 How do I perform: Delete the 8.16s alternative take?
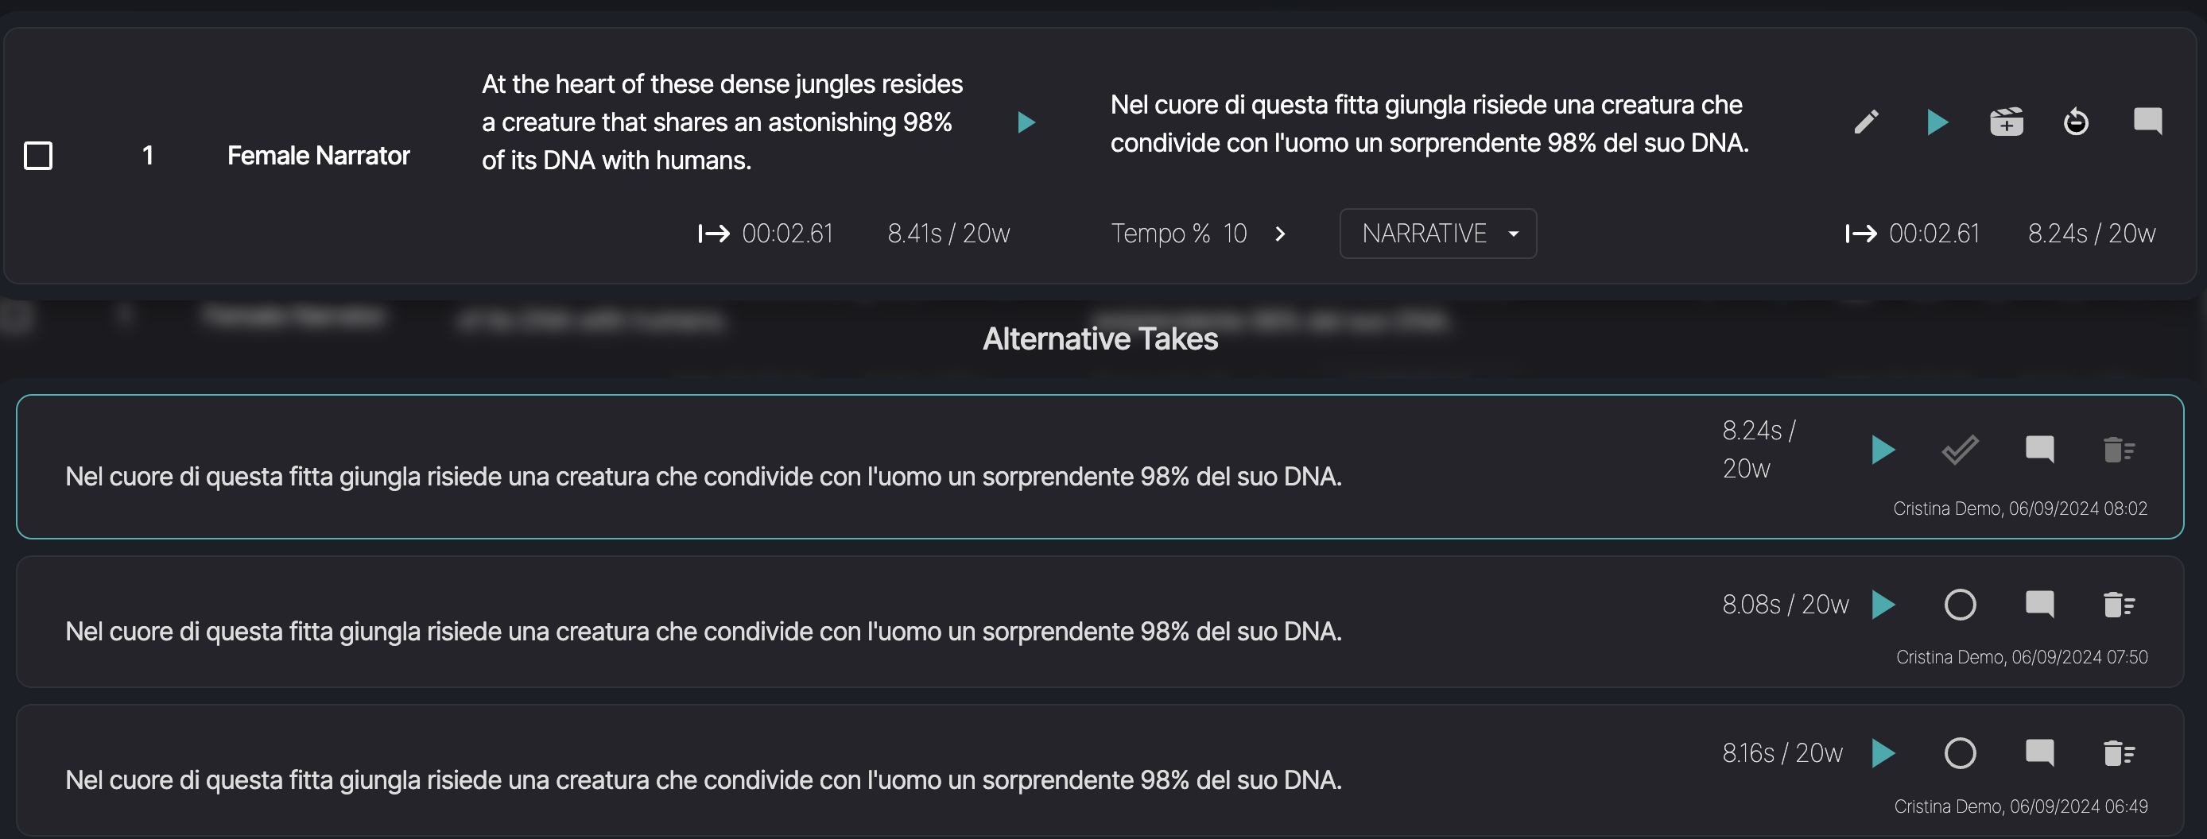2119,752
